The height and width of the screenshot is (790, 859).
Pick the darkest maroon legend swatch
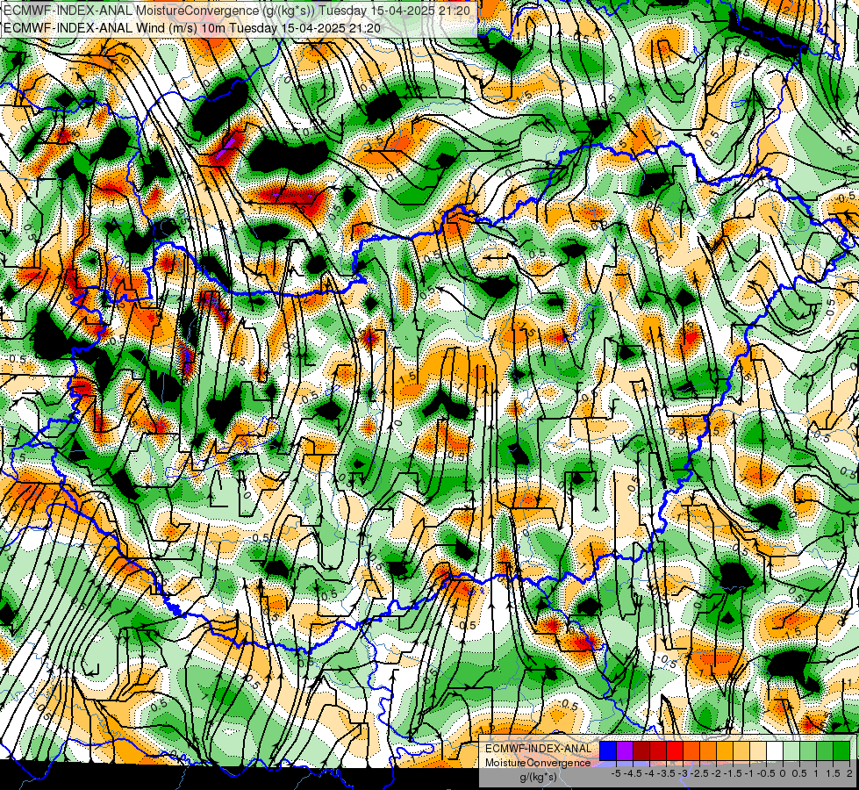[x=641, y=751]
